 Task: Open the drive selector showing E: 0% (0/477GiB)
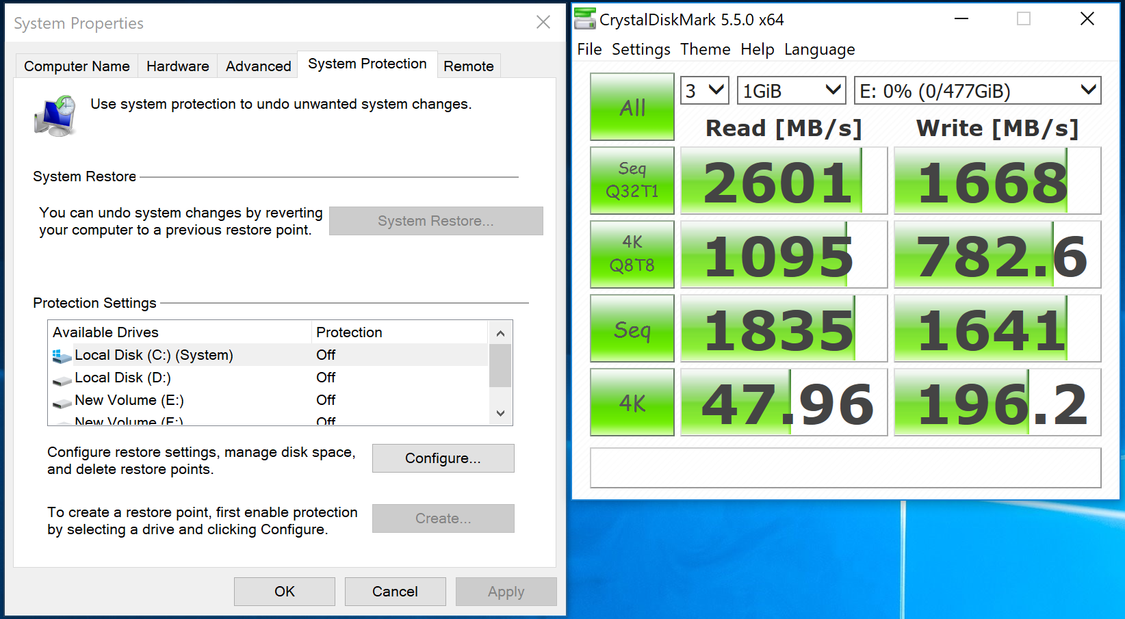[977, 90]
